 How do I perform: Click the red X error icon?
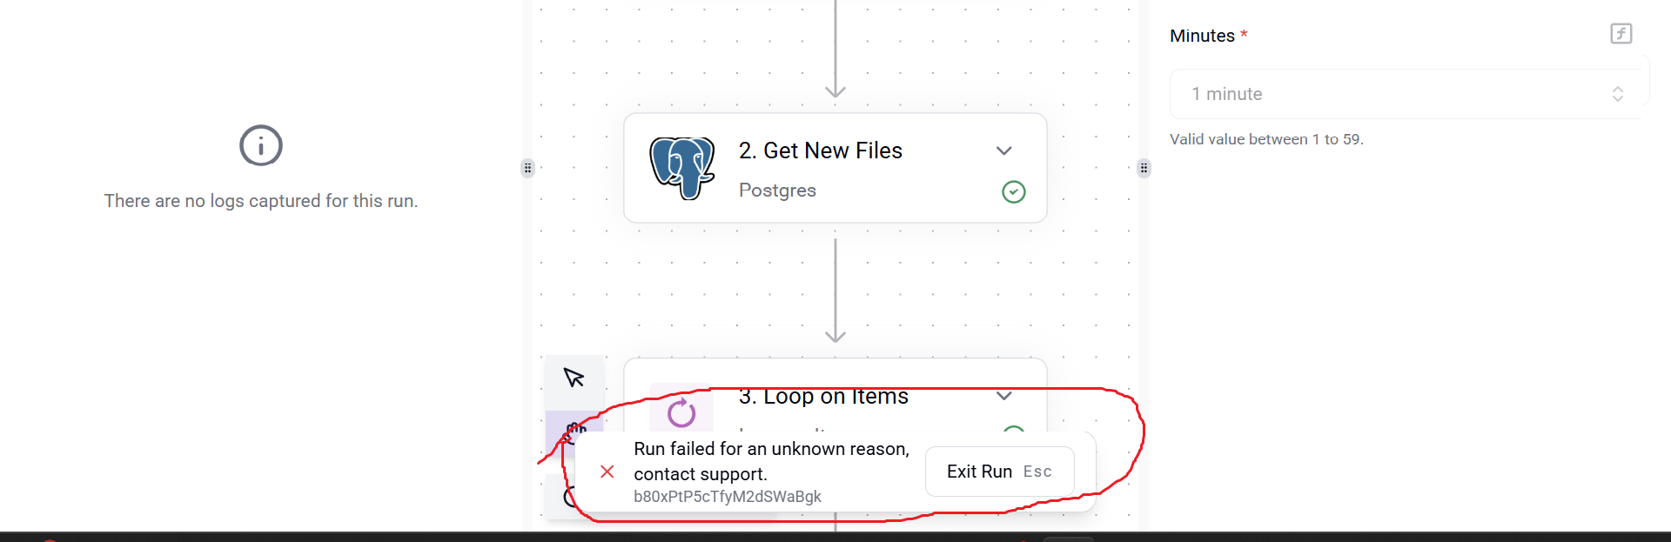(607, 472)
